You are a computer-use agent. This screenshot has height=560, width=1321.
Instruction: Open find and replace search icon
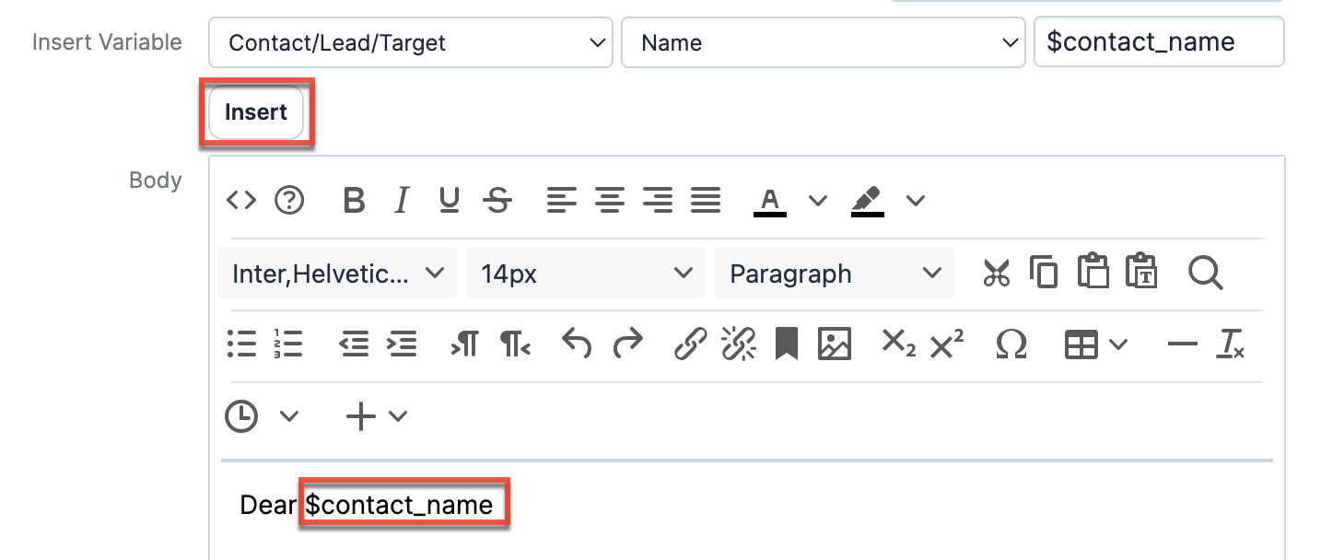point(1204,274)
